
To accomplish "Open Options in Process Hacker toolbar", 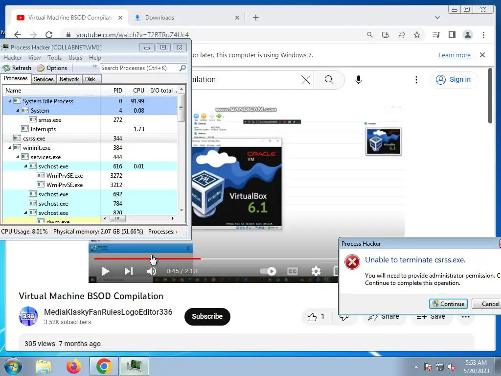I will (x=52, y=68).
